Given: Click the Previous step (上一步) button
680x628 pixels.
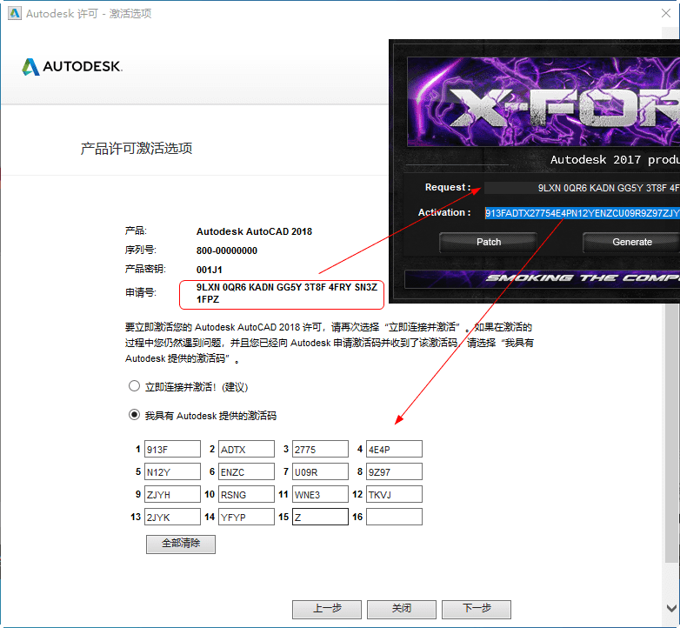Looking at the screenshot, I should click(x=327, y=610).
